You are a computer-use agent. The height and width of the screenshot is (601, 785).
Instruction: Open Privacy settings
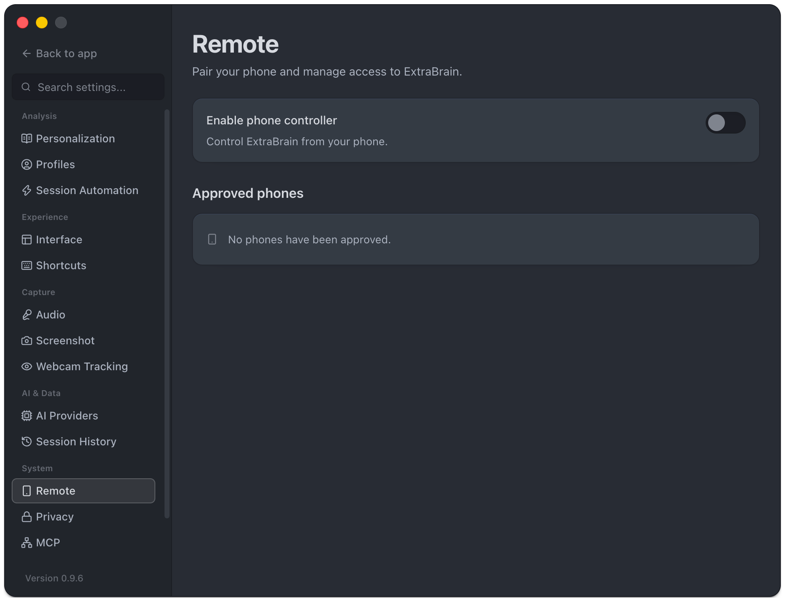click(84, 517)
